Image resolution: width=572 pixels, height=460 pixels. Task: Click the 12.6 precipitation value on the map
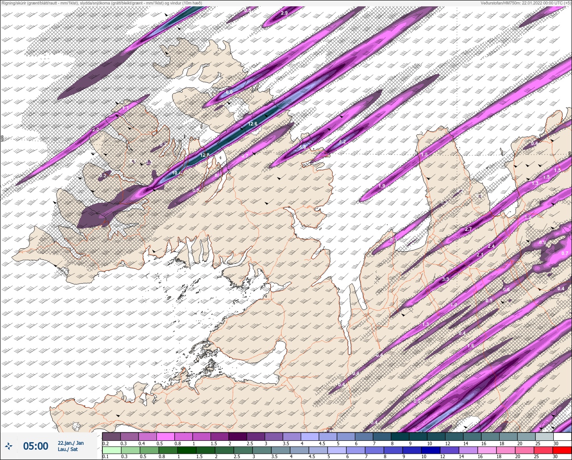(253, 124)
